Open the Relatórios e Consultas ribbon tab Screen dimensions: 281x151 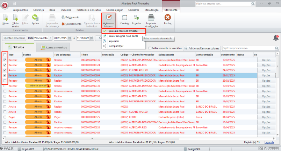pos(88,10)
